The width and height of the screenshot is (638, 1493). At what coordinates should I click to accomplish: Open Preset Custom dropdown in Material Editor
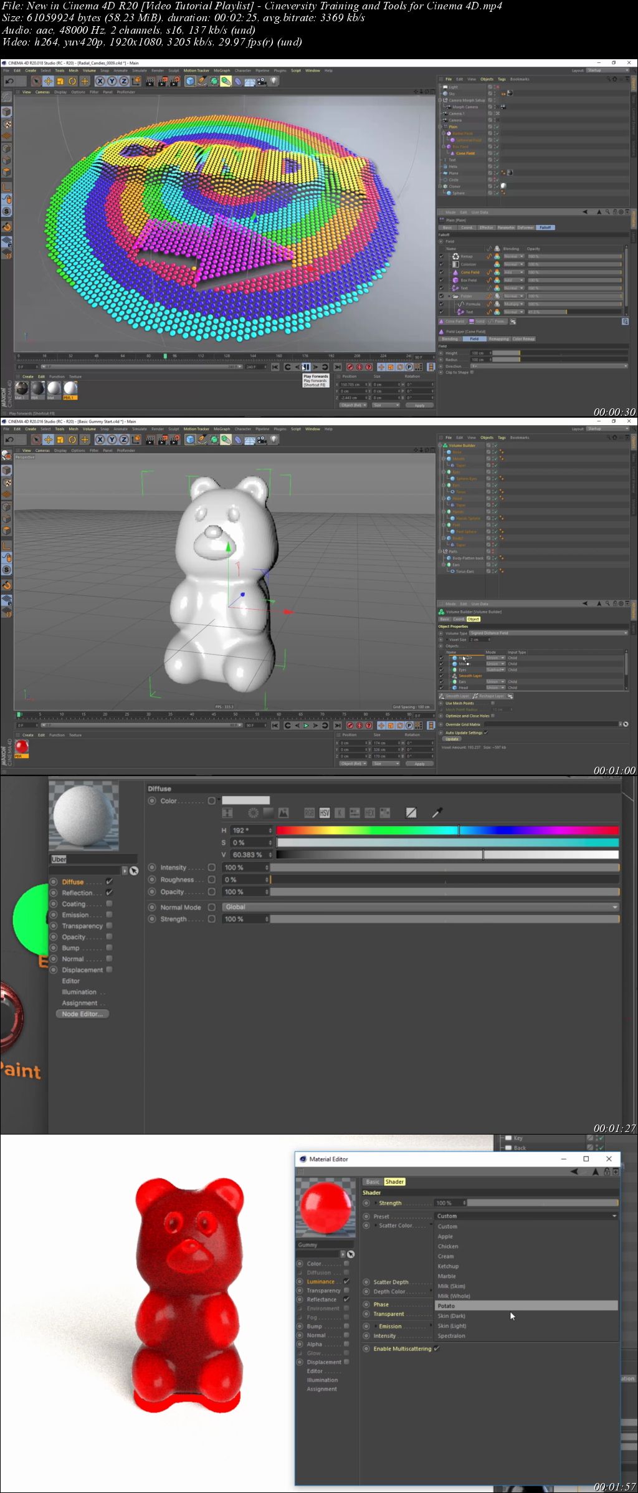526,1216
